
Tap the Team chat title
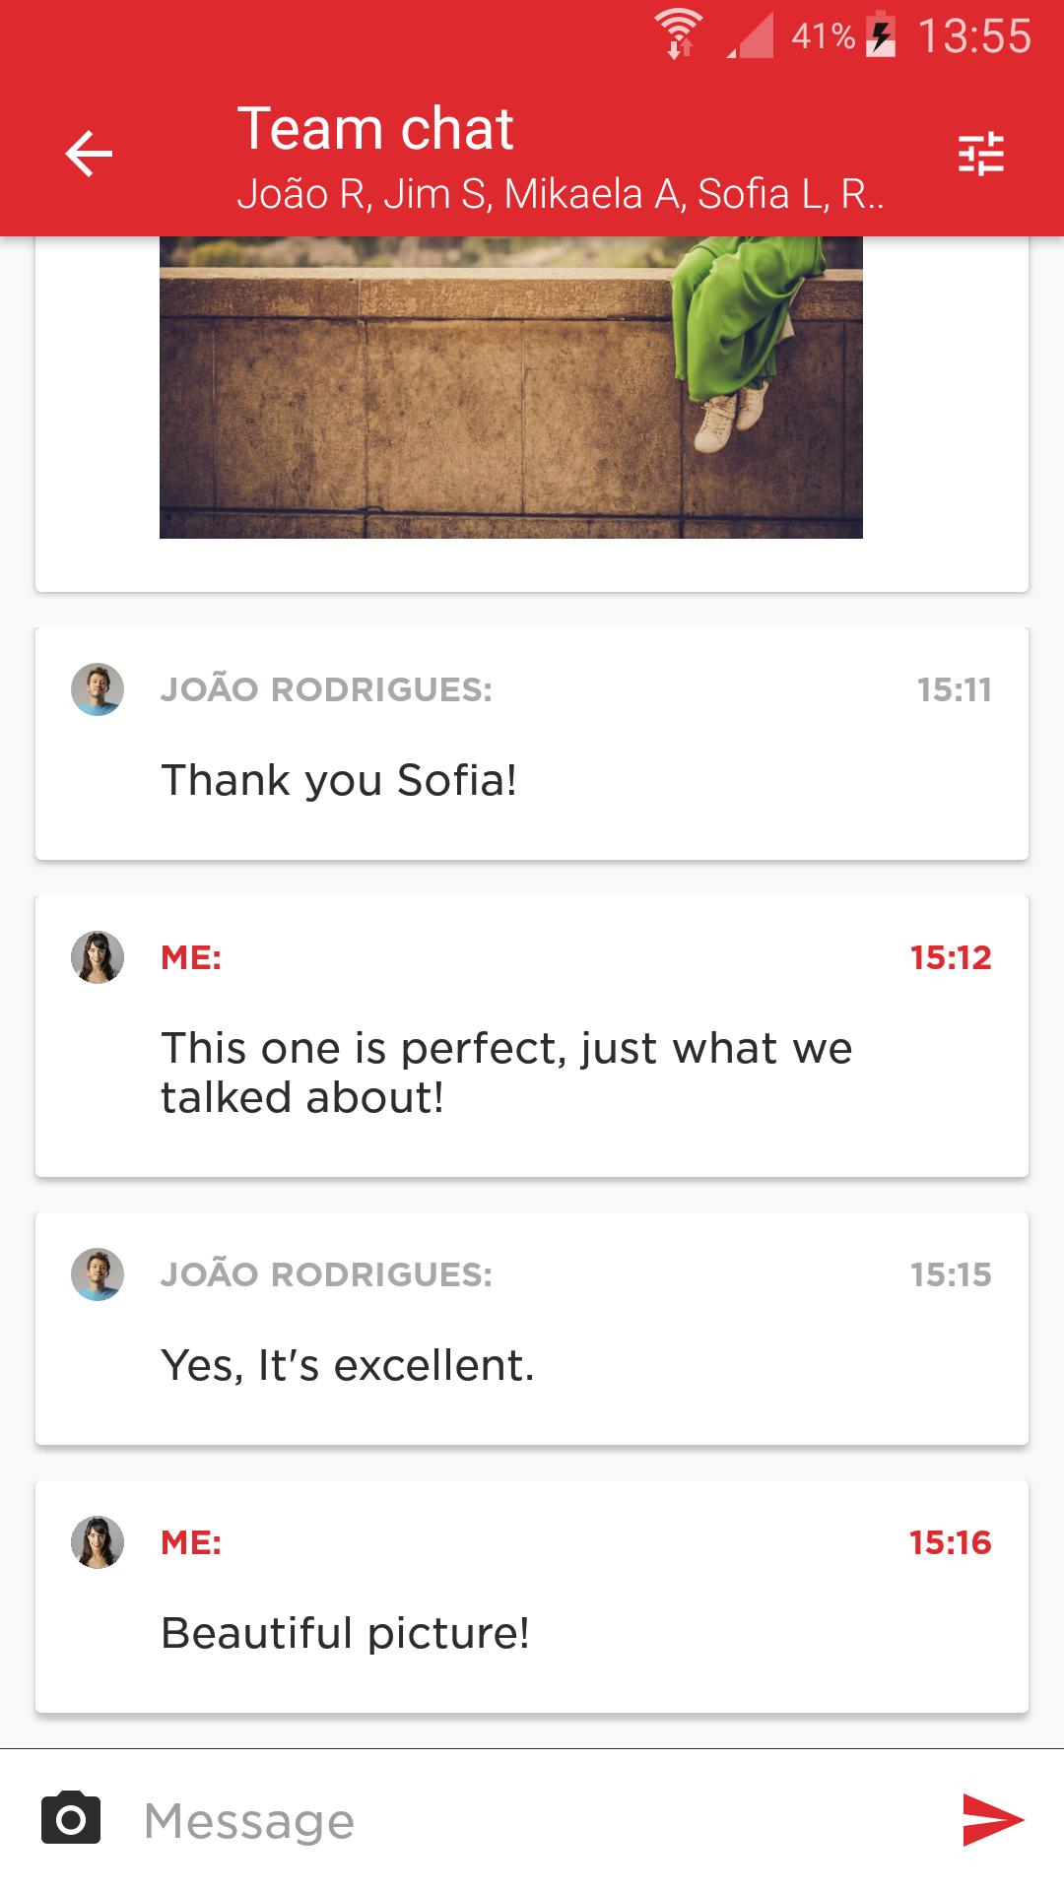pyautogui.click(x=375, y=129)
